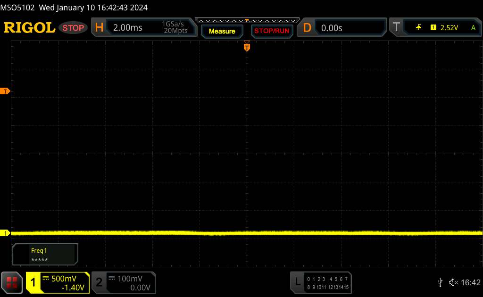Viewport: 483px width, 297px height.
Task: Click the 16:42 clock
Action: click(470, 282)
